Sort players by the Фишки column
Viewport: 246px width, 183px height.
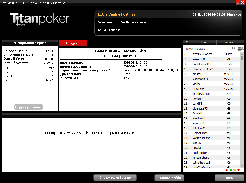(x=228, y=42)
